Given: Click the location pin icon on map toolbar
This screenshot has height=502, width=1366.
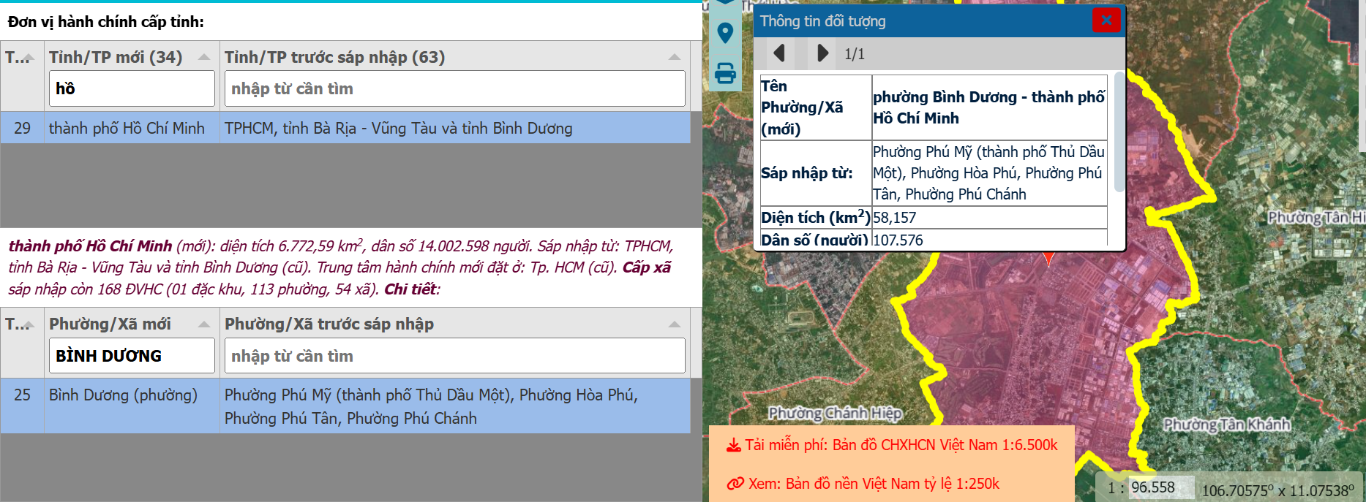Looking at the screenshot, I should pyautogui.click(x=725, y=34).
